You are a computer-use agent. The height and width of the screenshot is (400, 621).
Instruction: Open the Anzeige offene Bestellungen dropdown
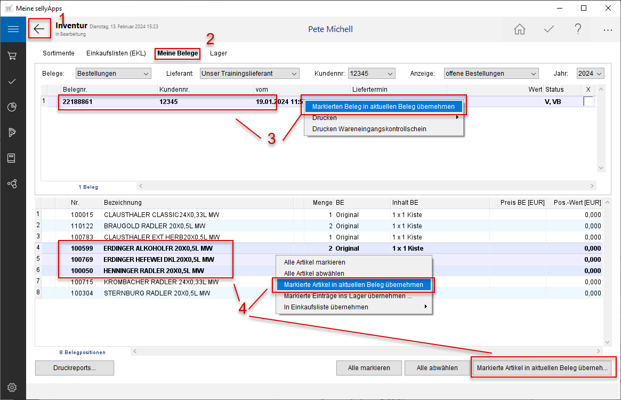point(491,74)
